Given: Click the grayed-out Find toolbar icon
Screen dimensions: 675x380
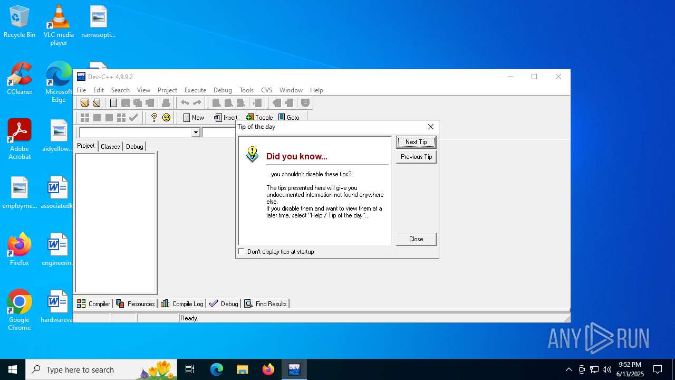Looking at the screenshot, I should pyautogui.click(x=216, y=103).
